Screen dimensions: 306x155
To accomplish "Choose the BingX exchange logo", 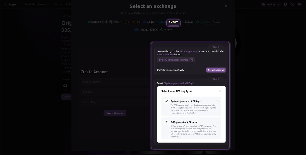I will (148, 22).
